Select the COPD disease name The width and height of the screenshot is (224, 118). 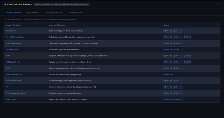pos(8,68)
